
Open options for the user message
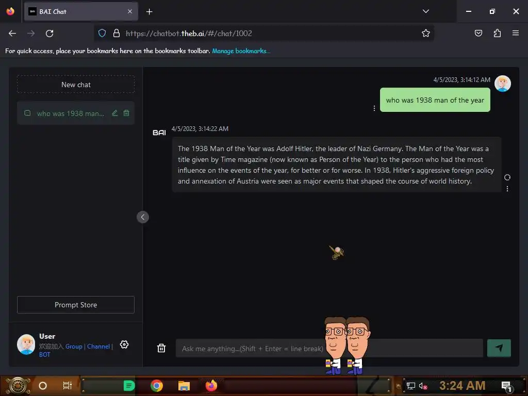(374, 108)
